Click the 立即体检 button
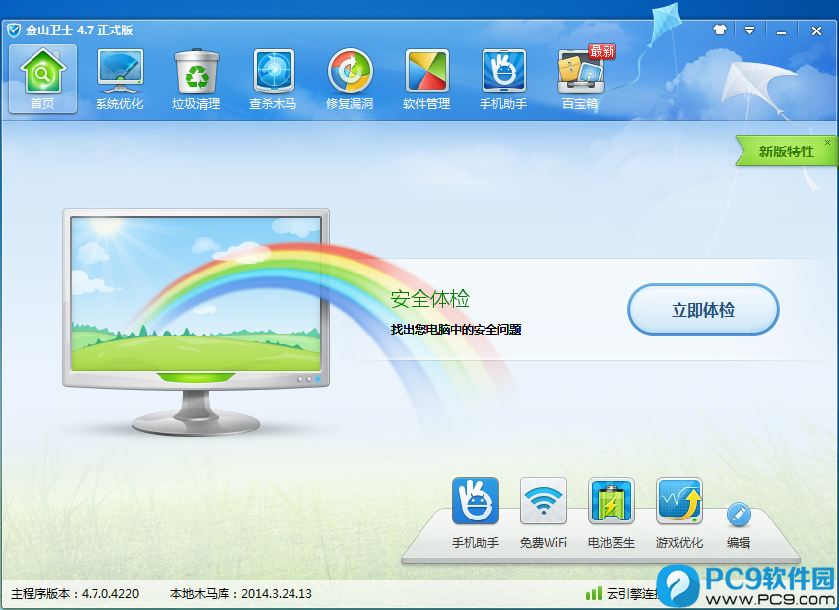Screen dimensions: 839x610 click(703, 310)
